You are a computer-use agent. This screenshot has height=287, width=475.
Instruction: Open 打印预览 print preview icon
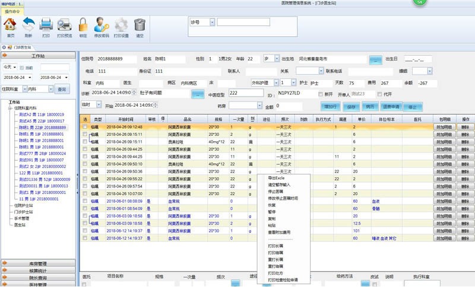click(x=65, y=24)
